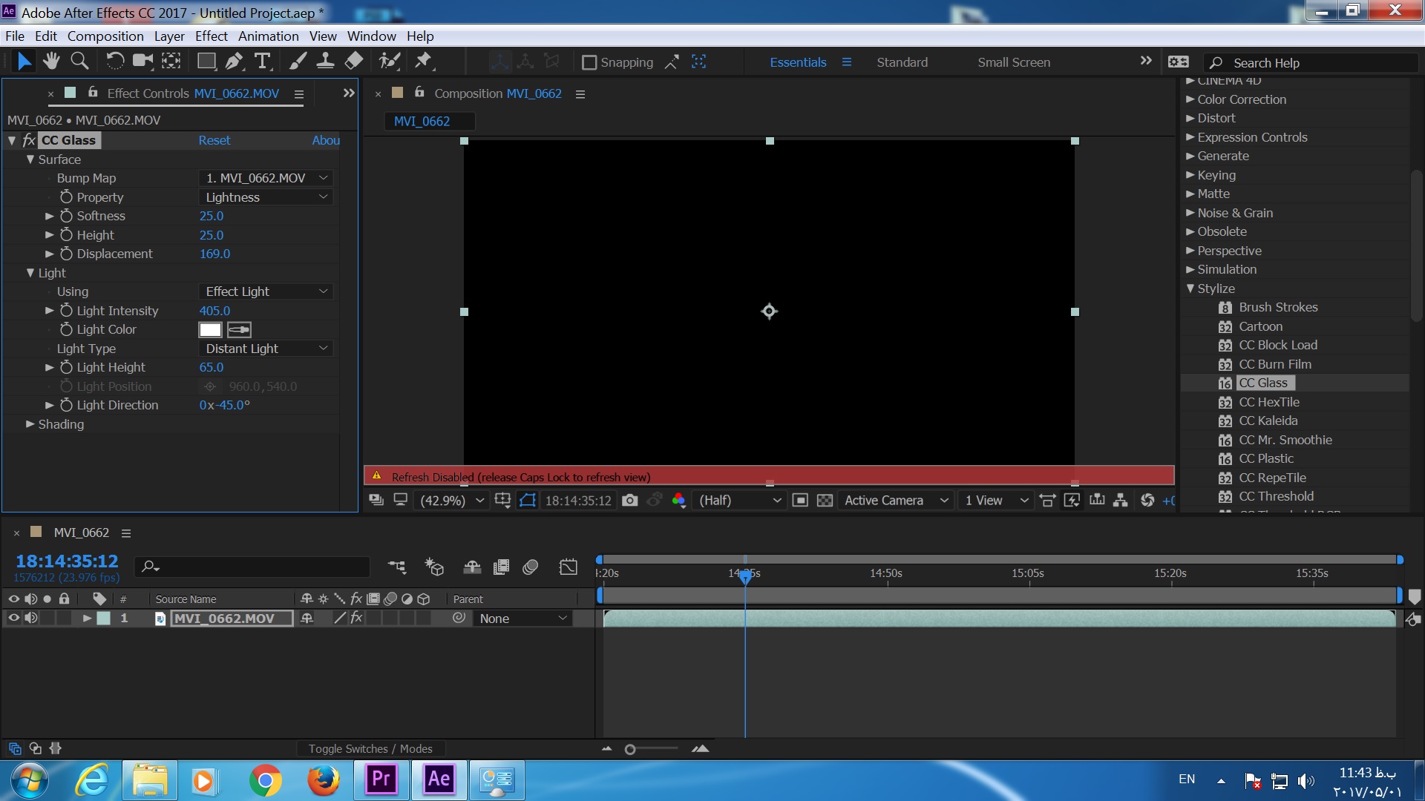Open the Bump Map layer dropdown
The image size is (1425, 801).
pos(266,178)
